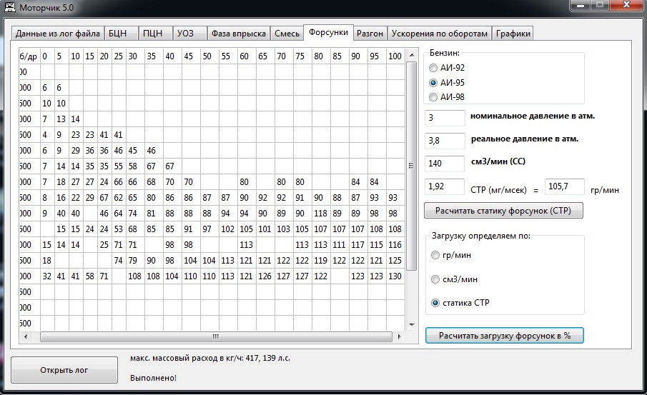Open the Фаза впрыска tab

click(239, 34)
